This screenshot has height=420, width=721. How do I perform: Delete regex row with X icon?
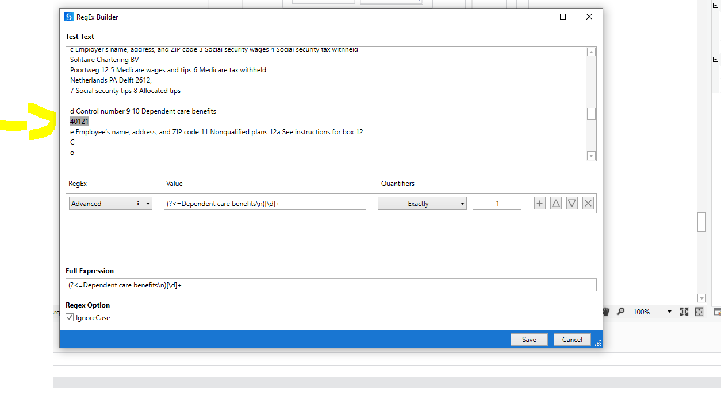tap(588, 203)
